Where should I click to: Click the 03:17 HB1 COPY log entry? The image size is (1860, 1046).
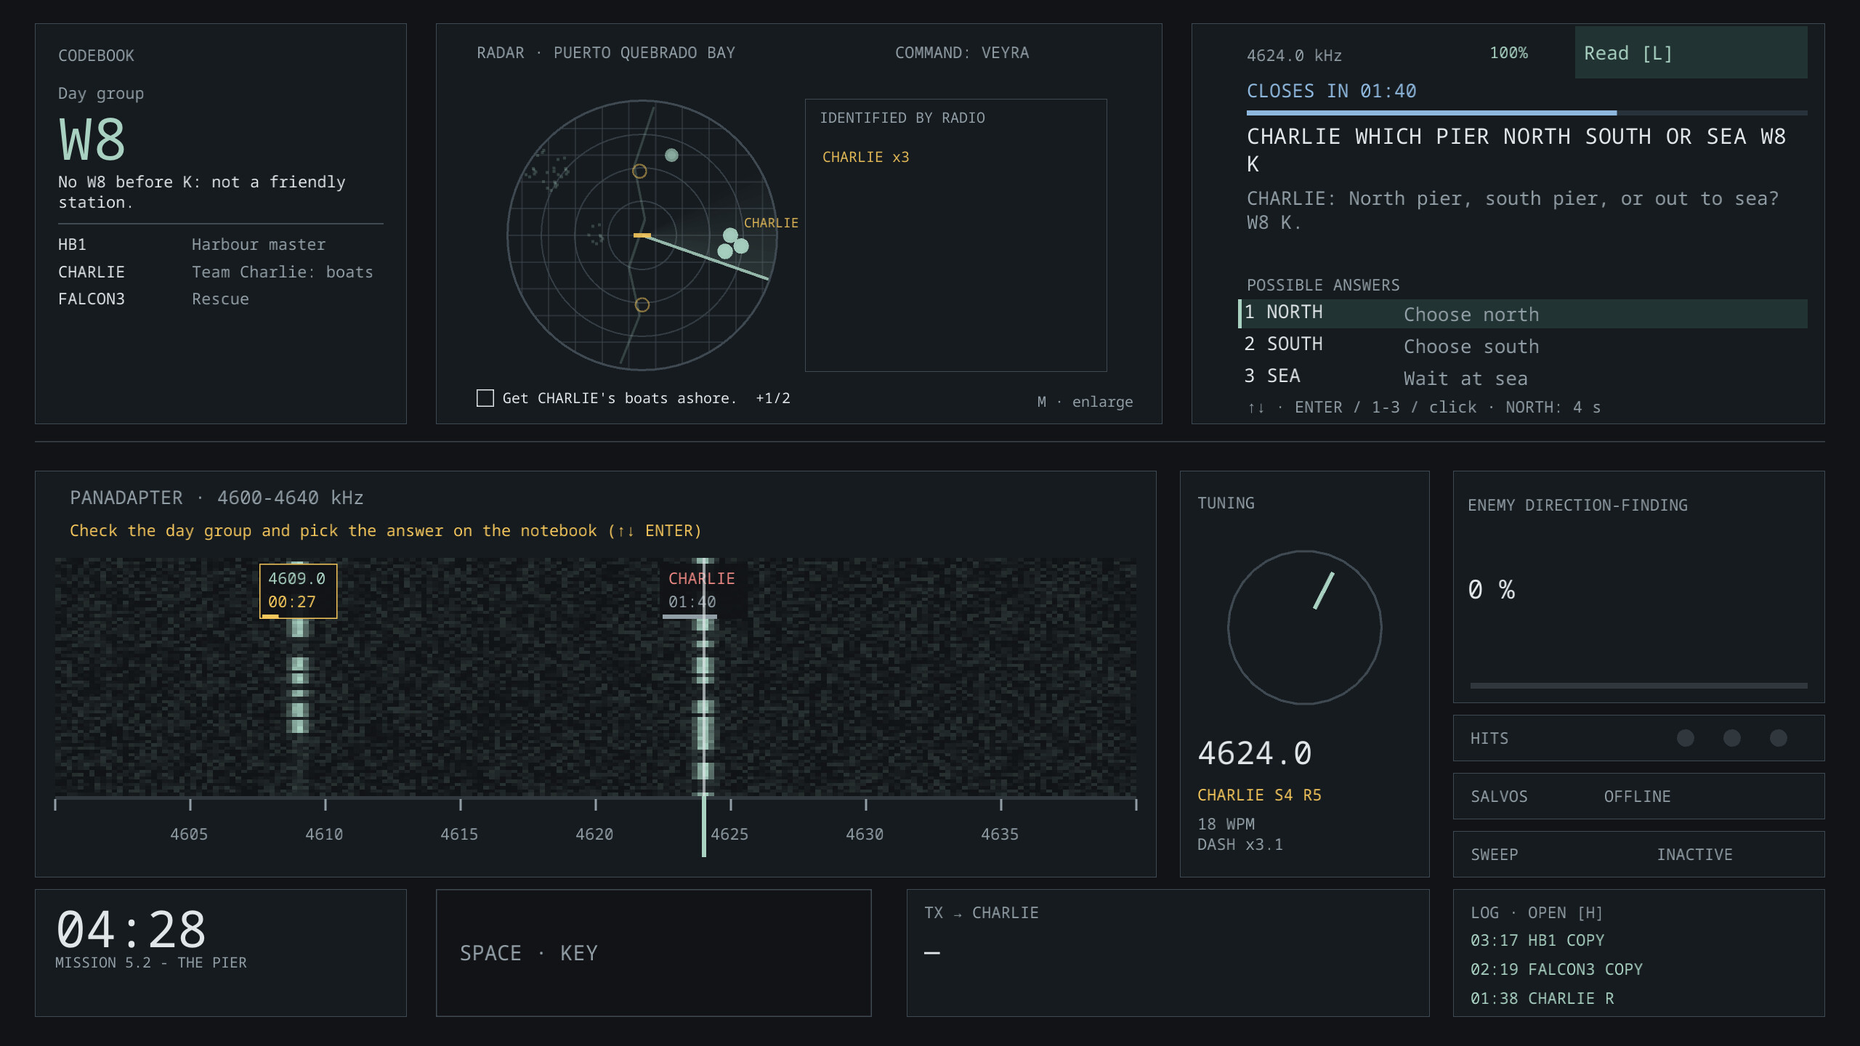1537,940
